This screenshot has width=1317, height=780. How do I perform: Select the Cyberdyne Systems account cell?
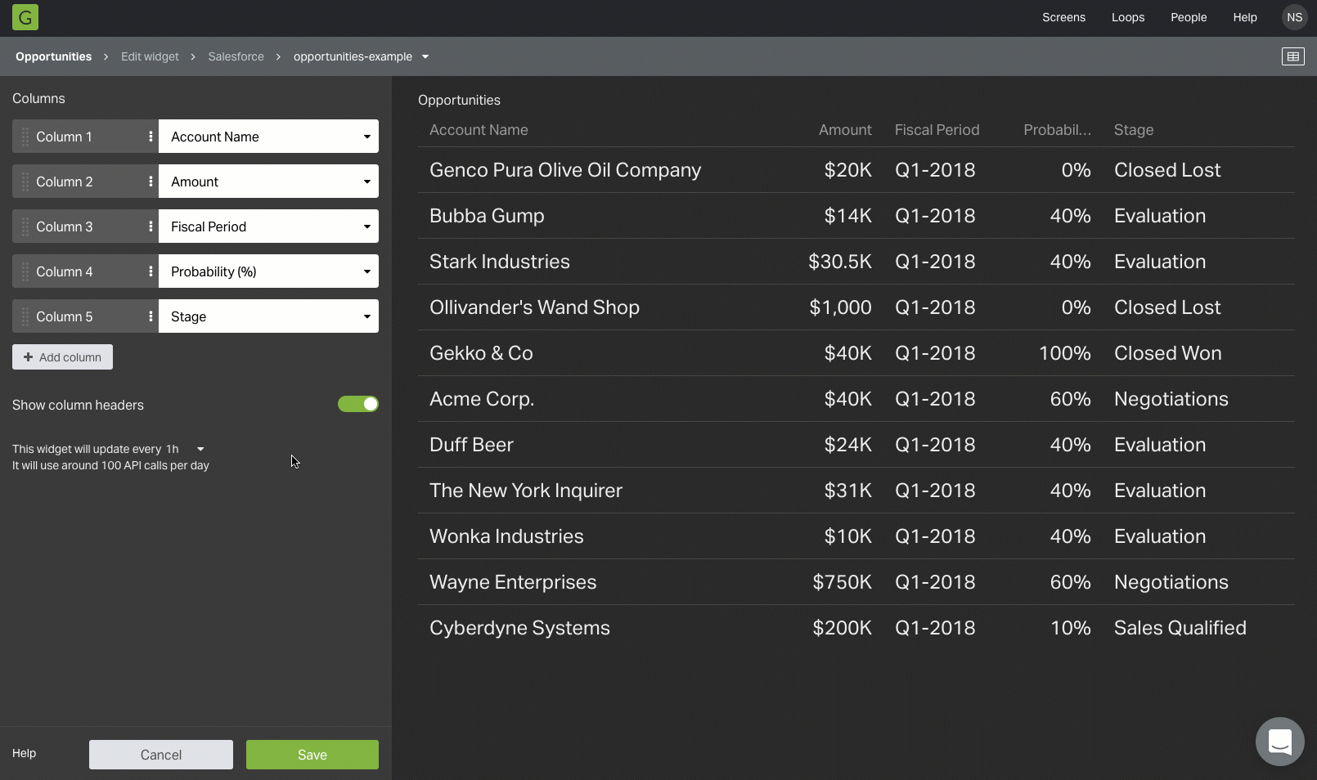(x=519, y=628)
